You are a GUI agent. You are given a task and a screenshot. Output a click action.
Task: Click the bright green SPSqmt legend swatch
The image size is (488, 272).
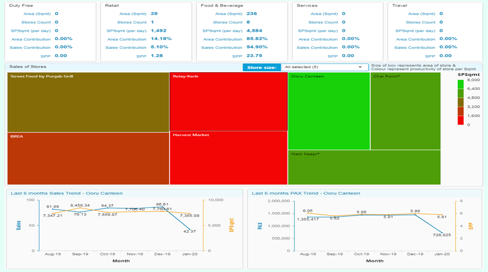click(461, 84)
